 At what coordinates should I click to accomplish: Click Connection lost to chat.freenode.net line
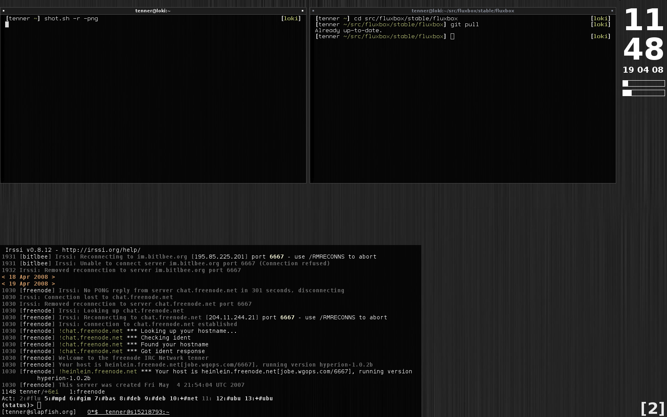click(x=87, y=297)
